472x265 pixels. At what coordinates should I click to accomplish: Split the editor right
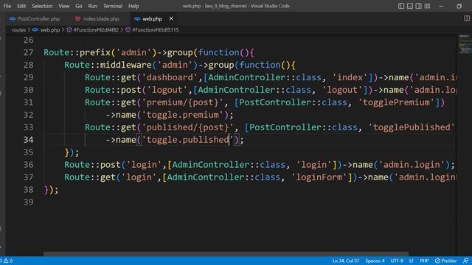tap(467, 18)
